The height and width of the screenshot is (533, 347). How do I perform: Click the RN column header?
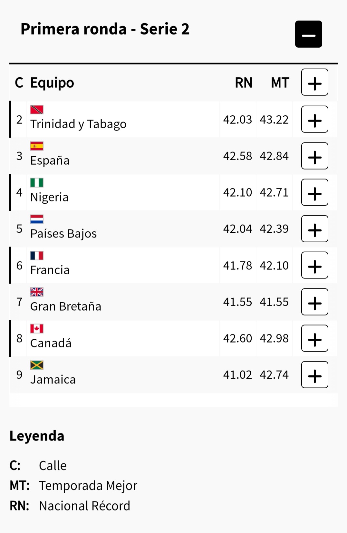[x=244, y=83]
